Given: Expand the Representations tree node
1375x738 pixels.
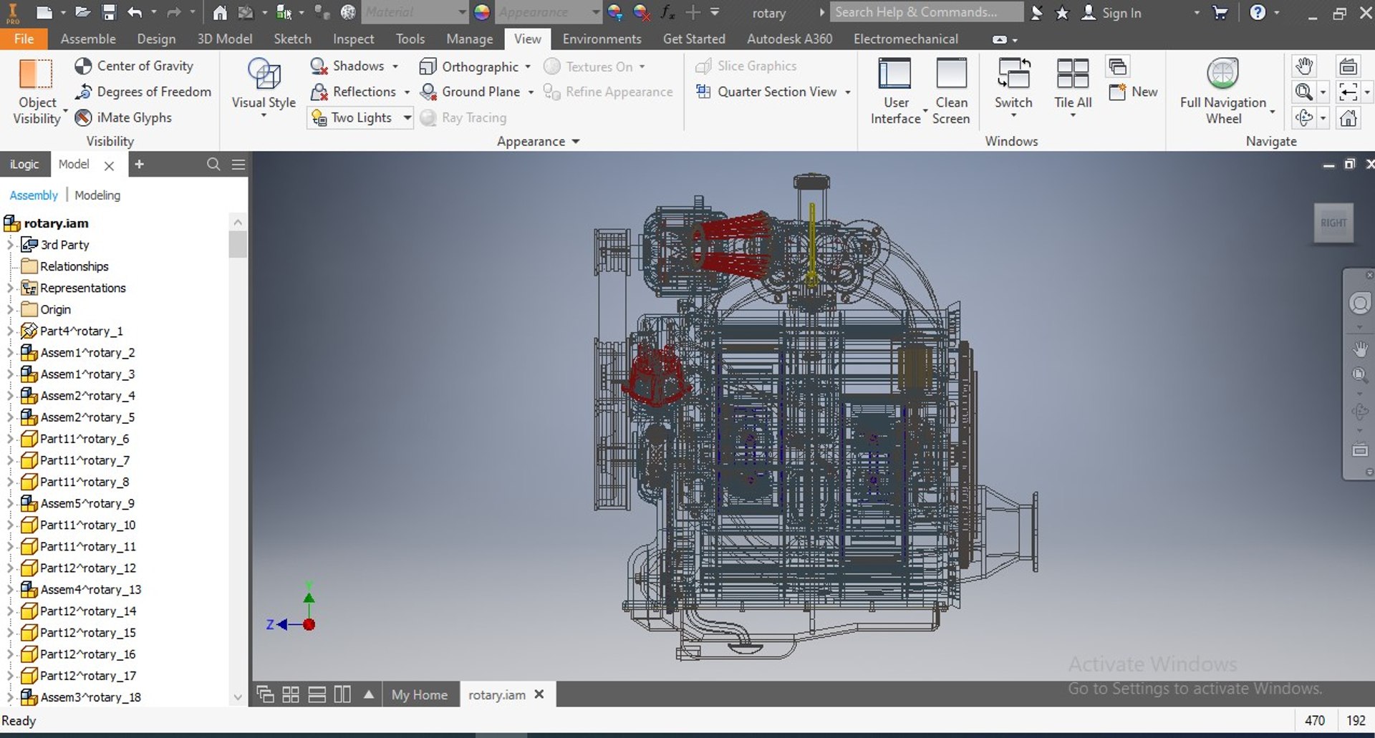Looking at the screenshot, I should pyautogui.click(x=10, y=288).
